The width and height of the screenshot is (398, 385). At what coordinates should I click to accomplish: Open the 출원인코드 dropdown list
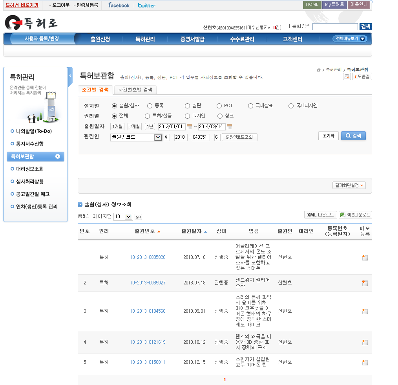158,137
